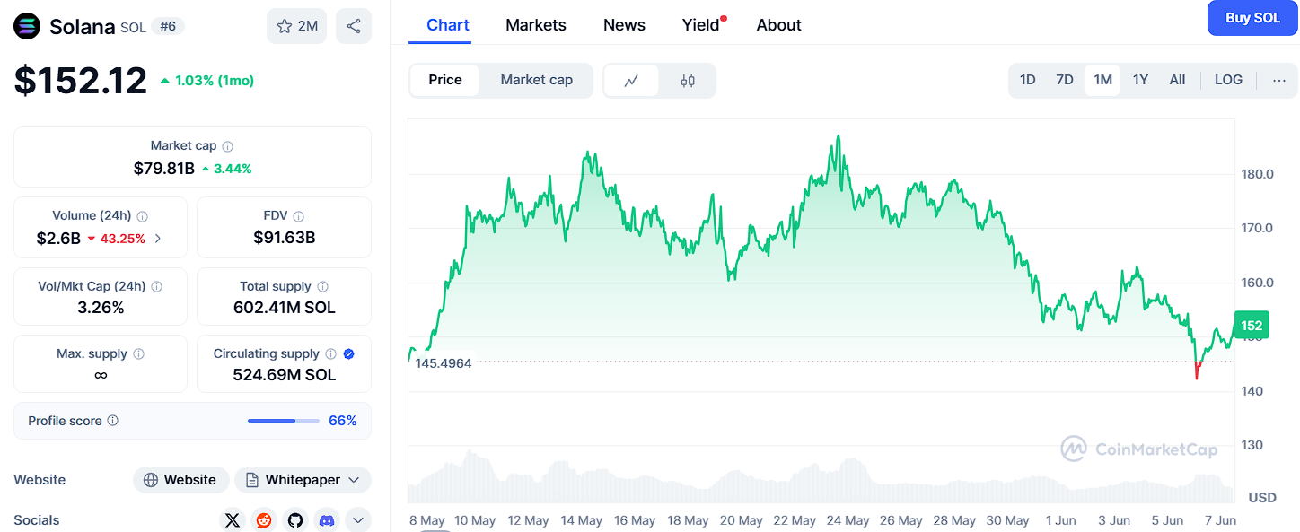The image size is (1300, 532).
Task: Switch to the News tab
Action: click(x=624, y=25)
